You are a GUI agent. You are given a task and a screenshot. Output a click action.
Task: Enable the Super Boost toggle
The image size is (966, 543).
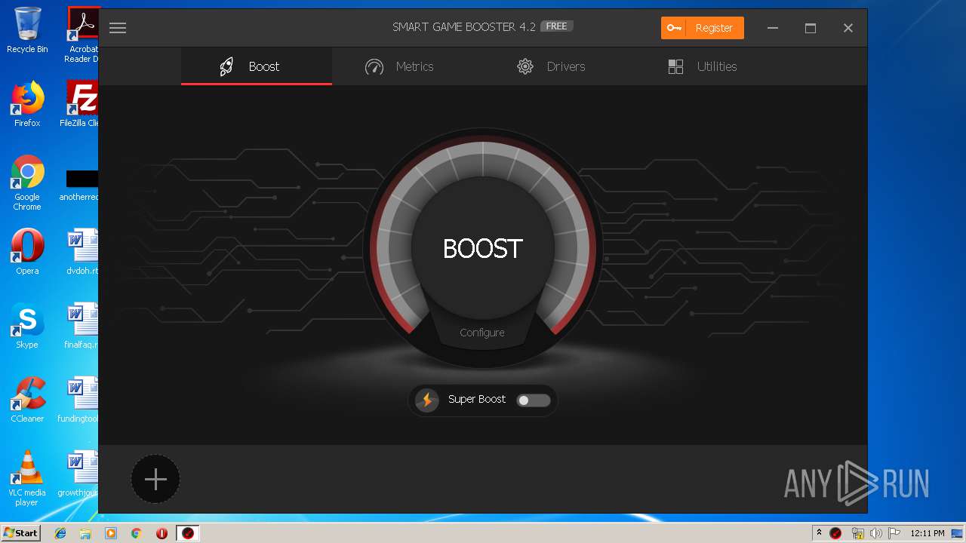pos(534,400)
